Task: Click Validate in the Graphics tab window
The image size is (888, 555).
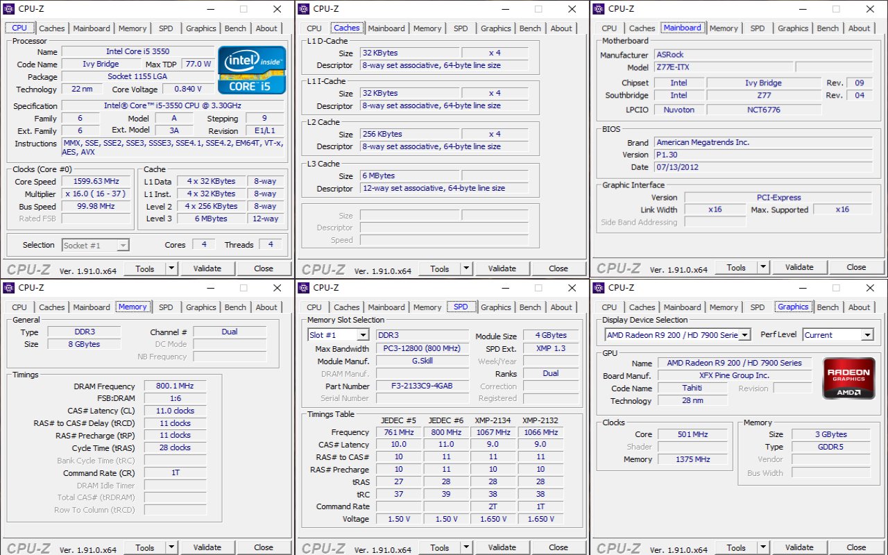Action: point(799,547)
